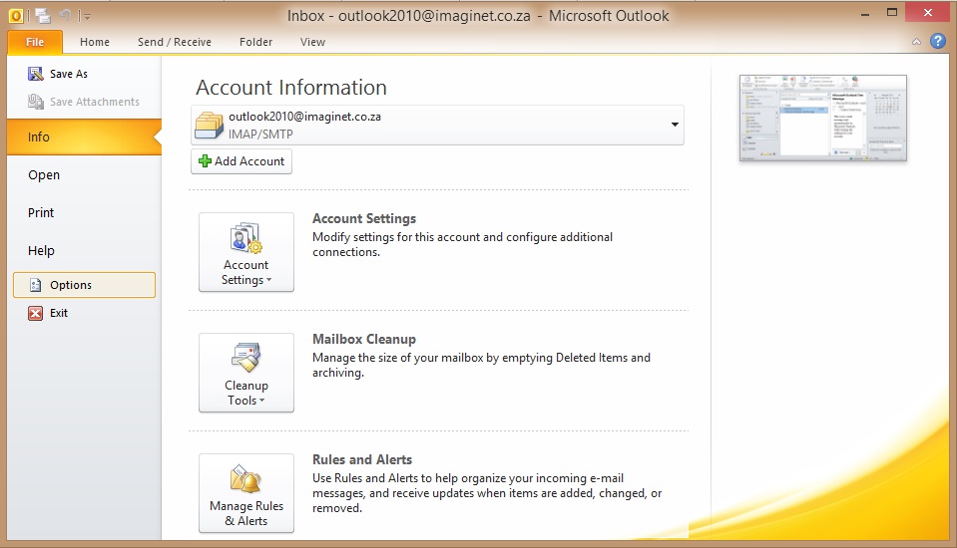Click the Rules and Alerts heading text

362,459
